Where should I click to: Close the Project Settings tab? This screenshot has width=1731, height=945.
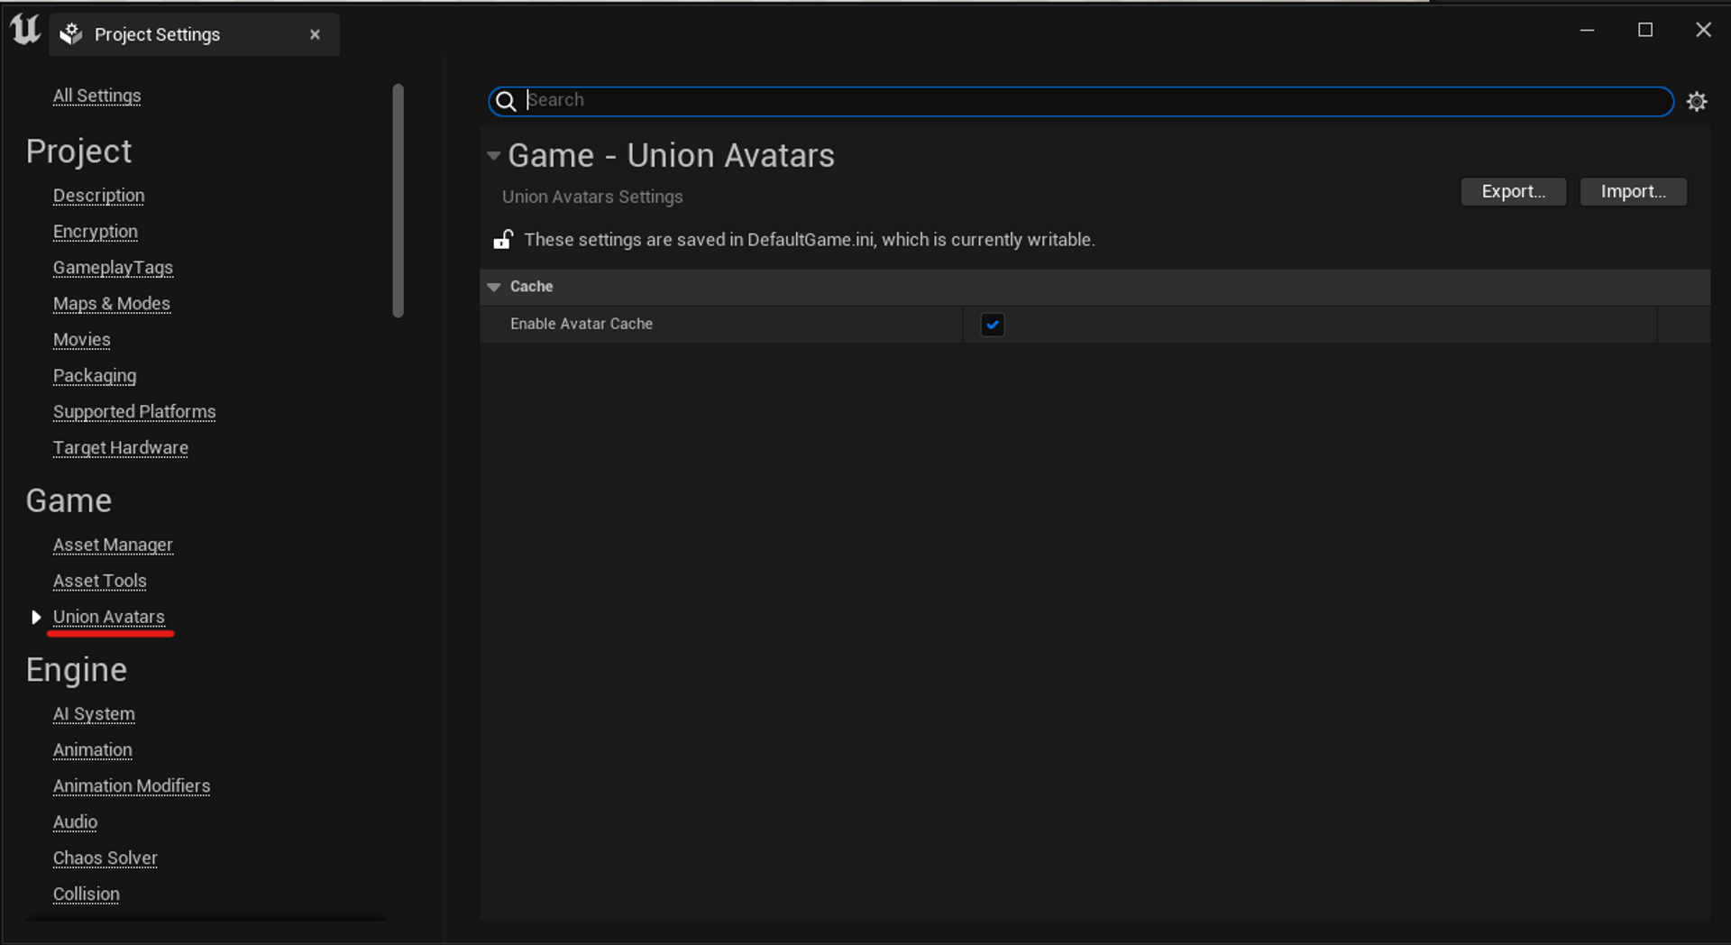click(x=315, y=34)
